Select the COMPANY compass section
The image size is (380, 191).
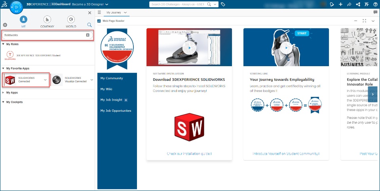[x=47, y=22]
